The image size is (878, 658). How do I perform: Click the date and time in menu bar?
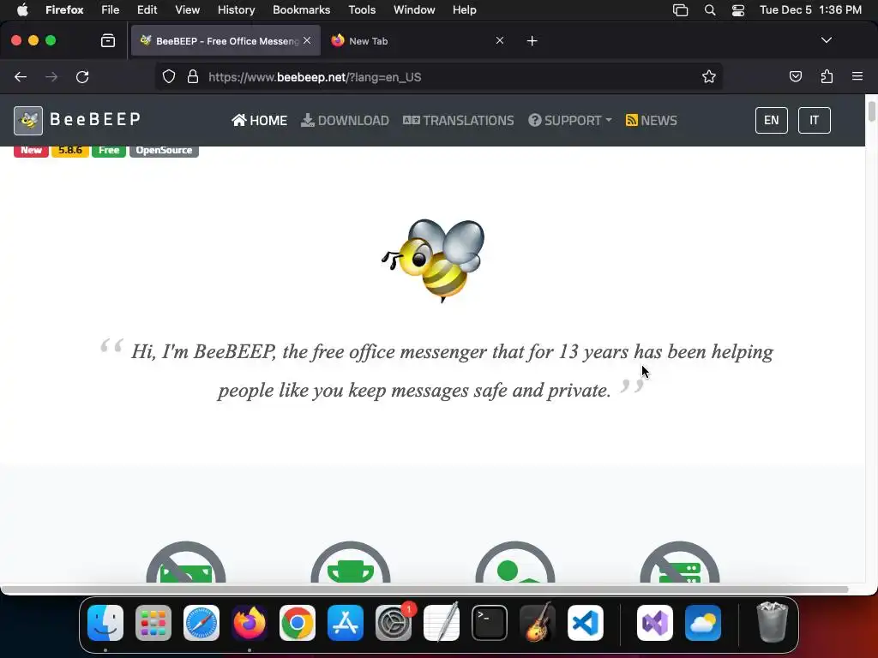click(810, 9)
